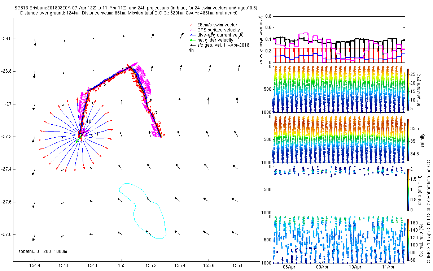The image size is (433, 271).
Task: Click the waypoint label 7 on the track
Action: click(x=156, y=113)
